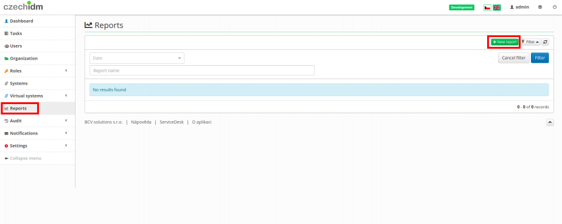Click the green New report button

coord(504,42)
